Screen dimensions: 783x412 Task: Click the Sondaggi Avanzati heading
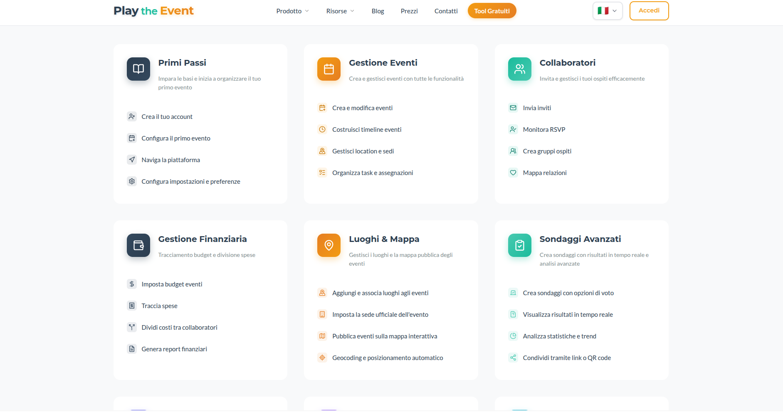tap(580, 239)
